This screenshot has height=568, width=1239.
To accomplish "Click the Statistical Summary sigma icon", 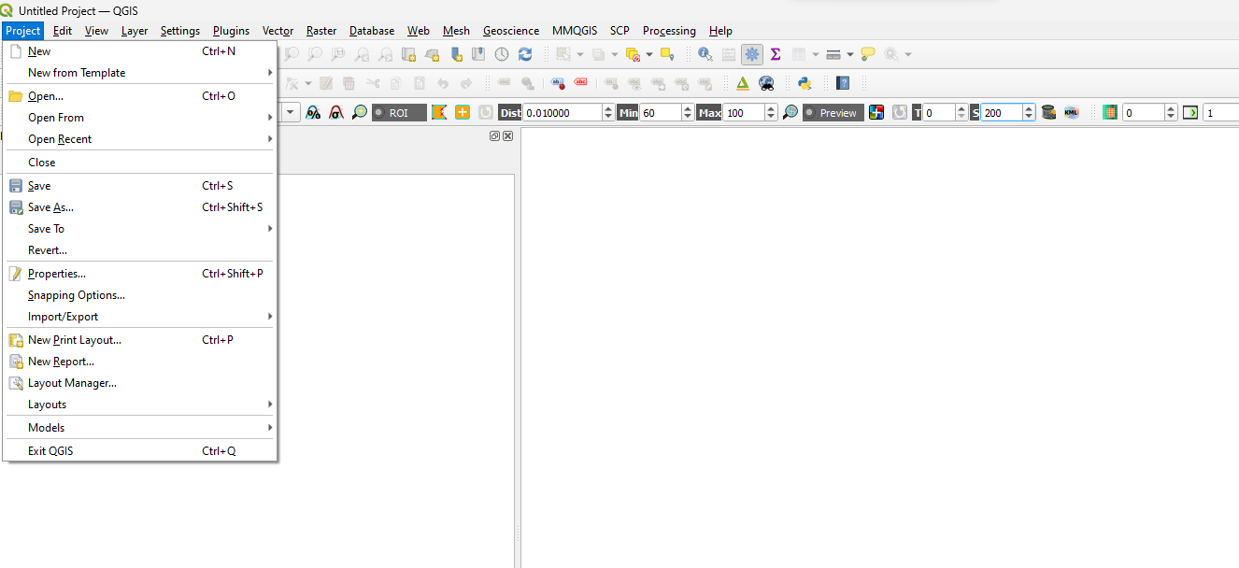I will click(x=776, y=55).
